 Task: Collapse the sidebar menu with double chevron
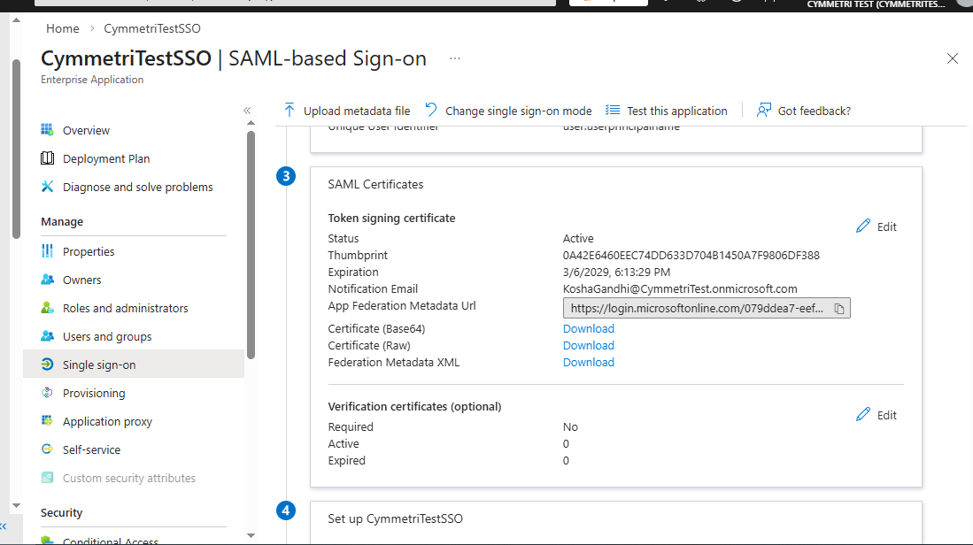(247, 111)
